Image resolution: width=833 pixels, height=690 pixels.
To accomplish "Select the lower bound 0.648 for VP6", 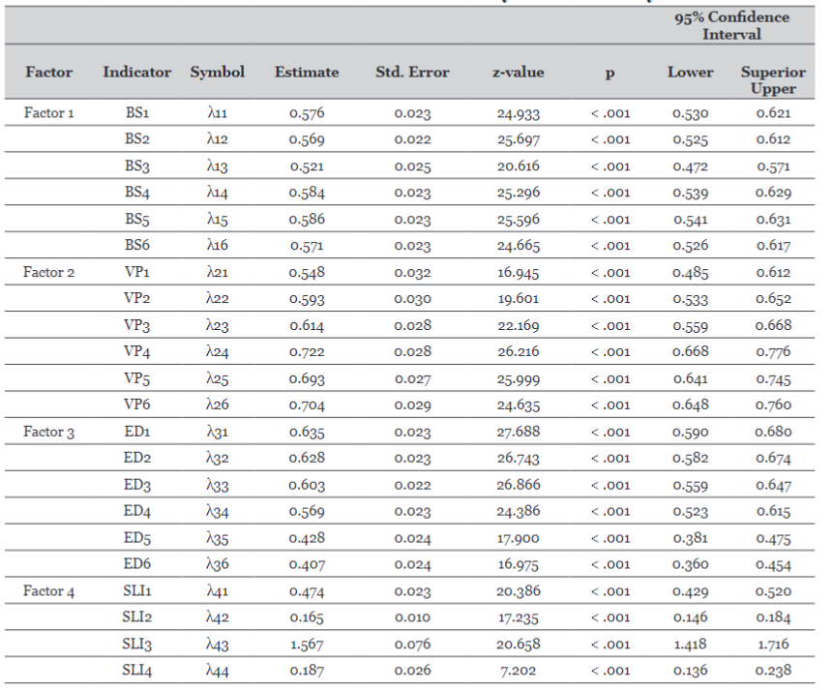I will click(690, 405).
